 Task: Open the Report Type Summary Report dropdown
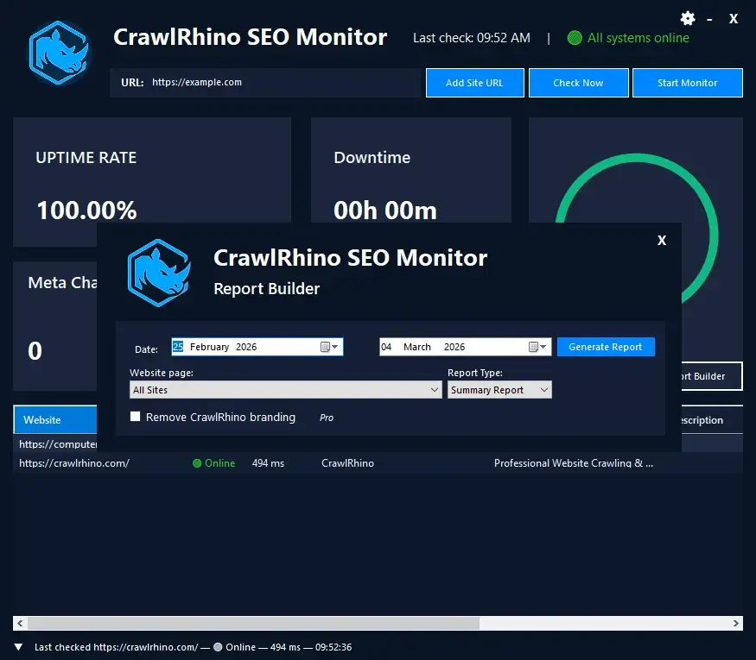point(499,390)
